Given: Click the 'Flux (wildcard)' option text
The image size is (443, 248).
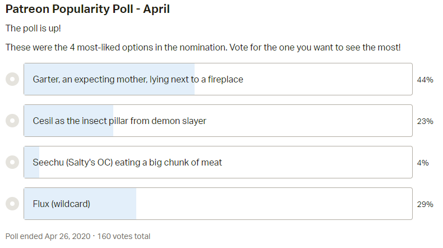Looking at the screenshot, I should (x=62, y=204).
